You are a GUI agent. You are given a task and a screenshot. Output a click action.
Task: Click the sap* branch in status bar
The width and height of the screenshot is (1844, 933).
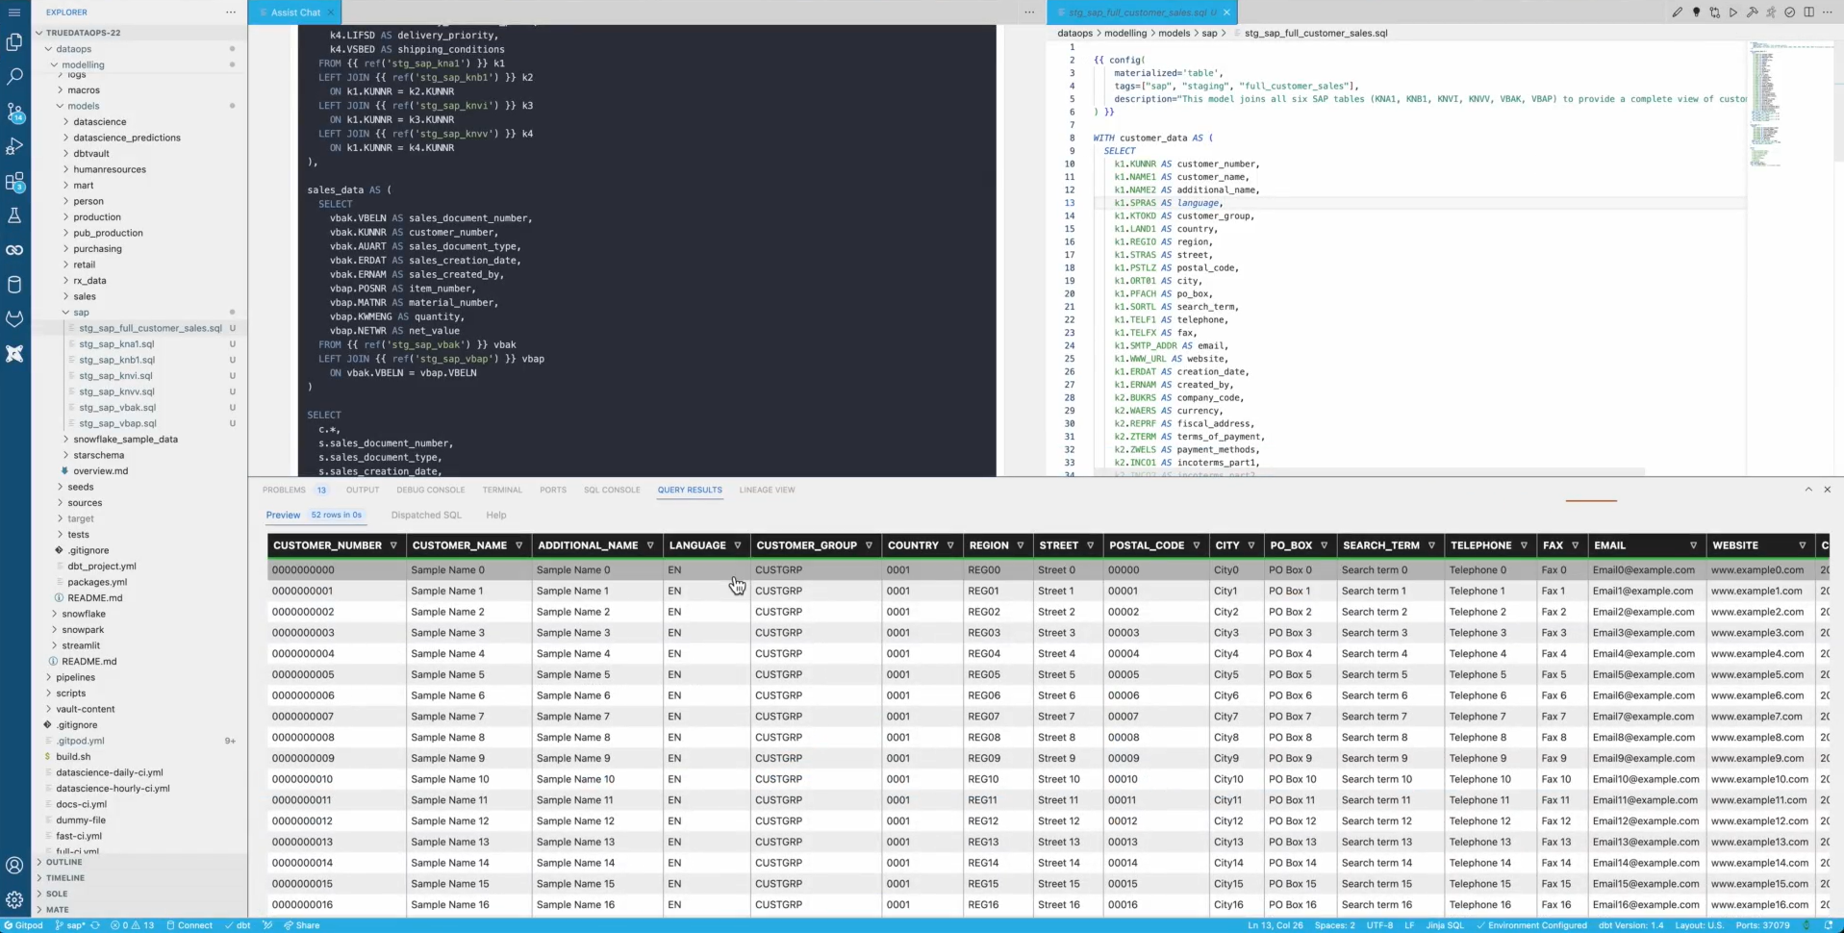pos(70,925)
